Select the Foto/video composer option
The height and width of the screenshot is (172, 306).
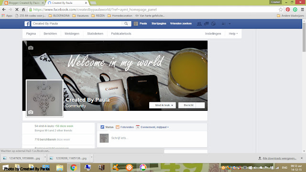[x=125, y=127]
